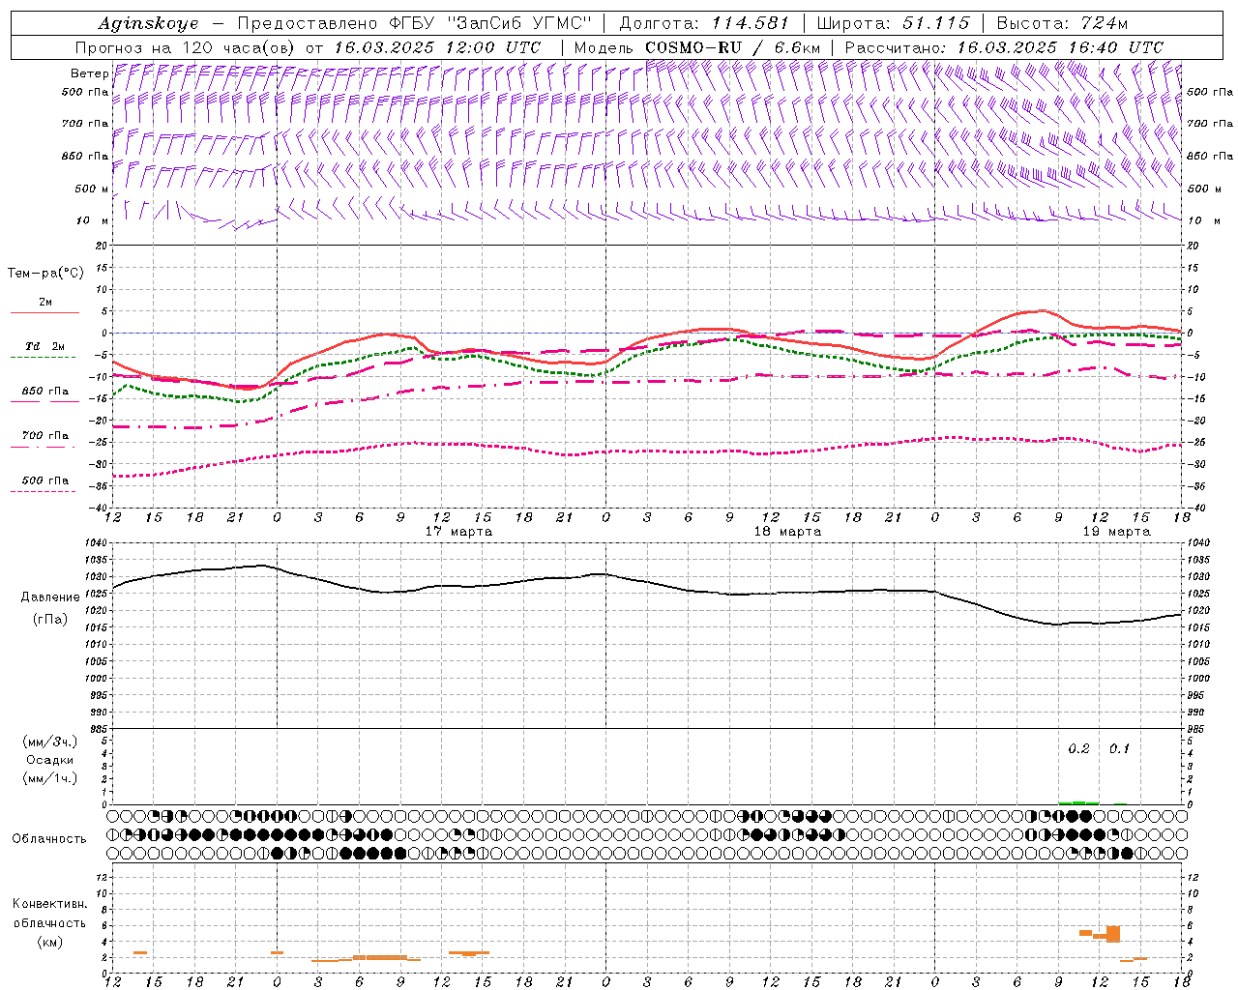Viewport: 1238px width, 990px height.
Task: Click the magenta long-dash legend line for 850 гПа
Action: pos(44,401)
